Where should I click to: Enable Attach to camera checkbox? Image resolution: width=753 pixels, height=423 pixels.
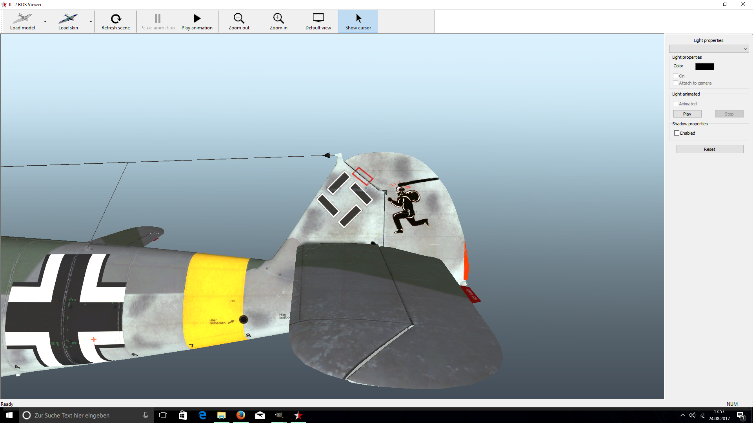675,83
